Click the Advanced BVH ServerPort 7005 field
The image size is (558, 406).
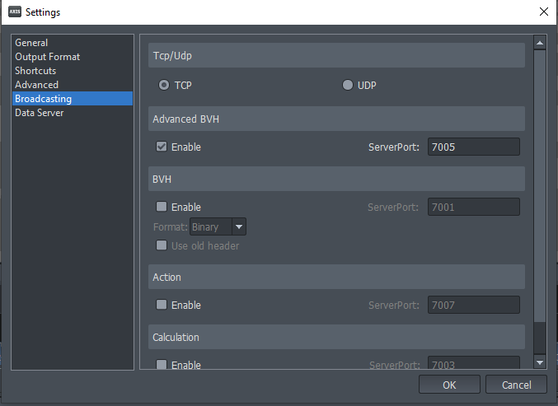[x=474, y=147]
